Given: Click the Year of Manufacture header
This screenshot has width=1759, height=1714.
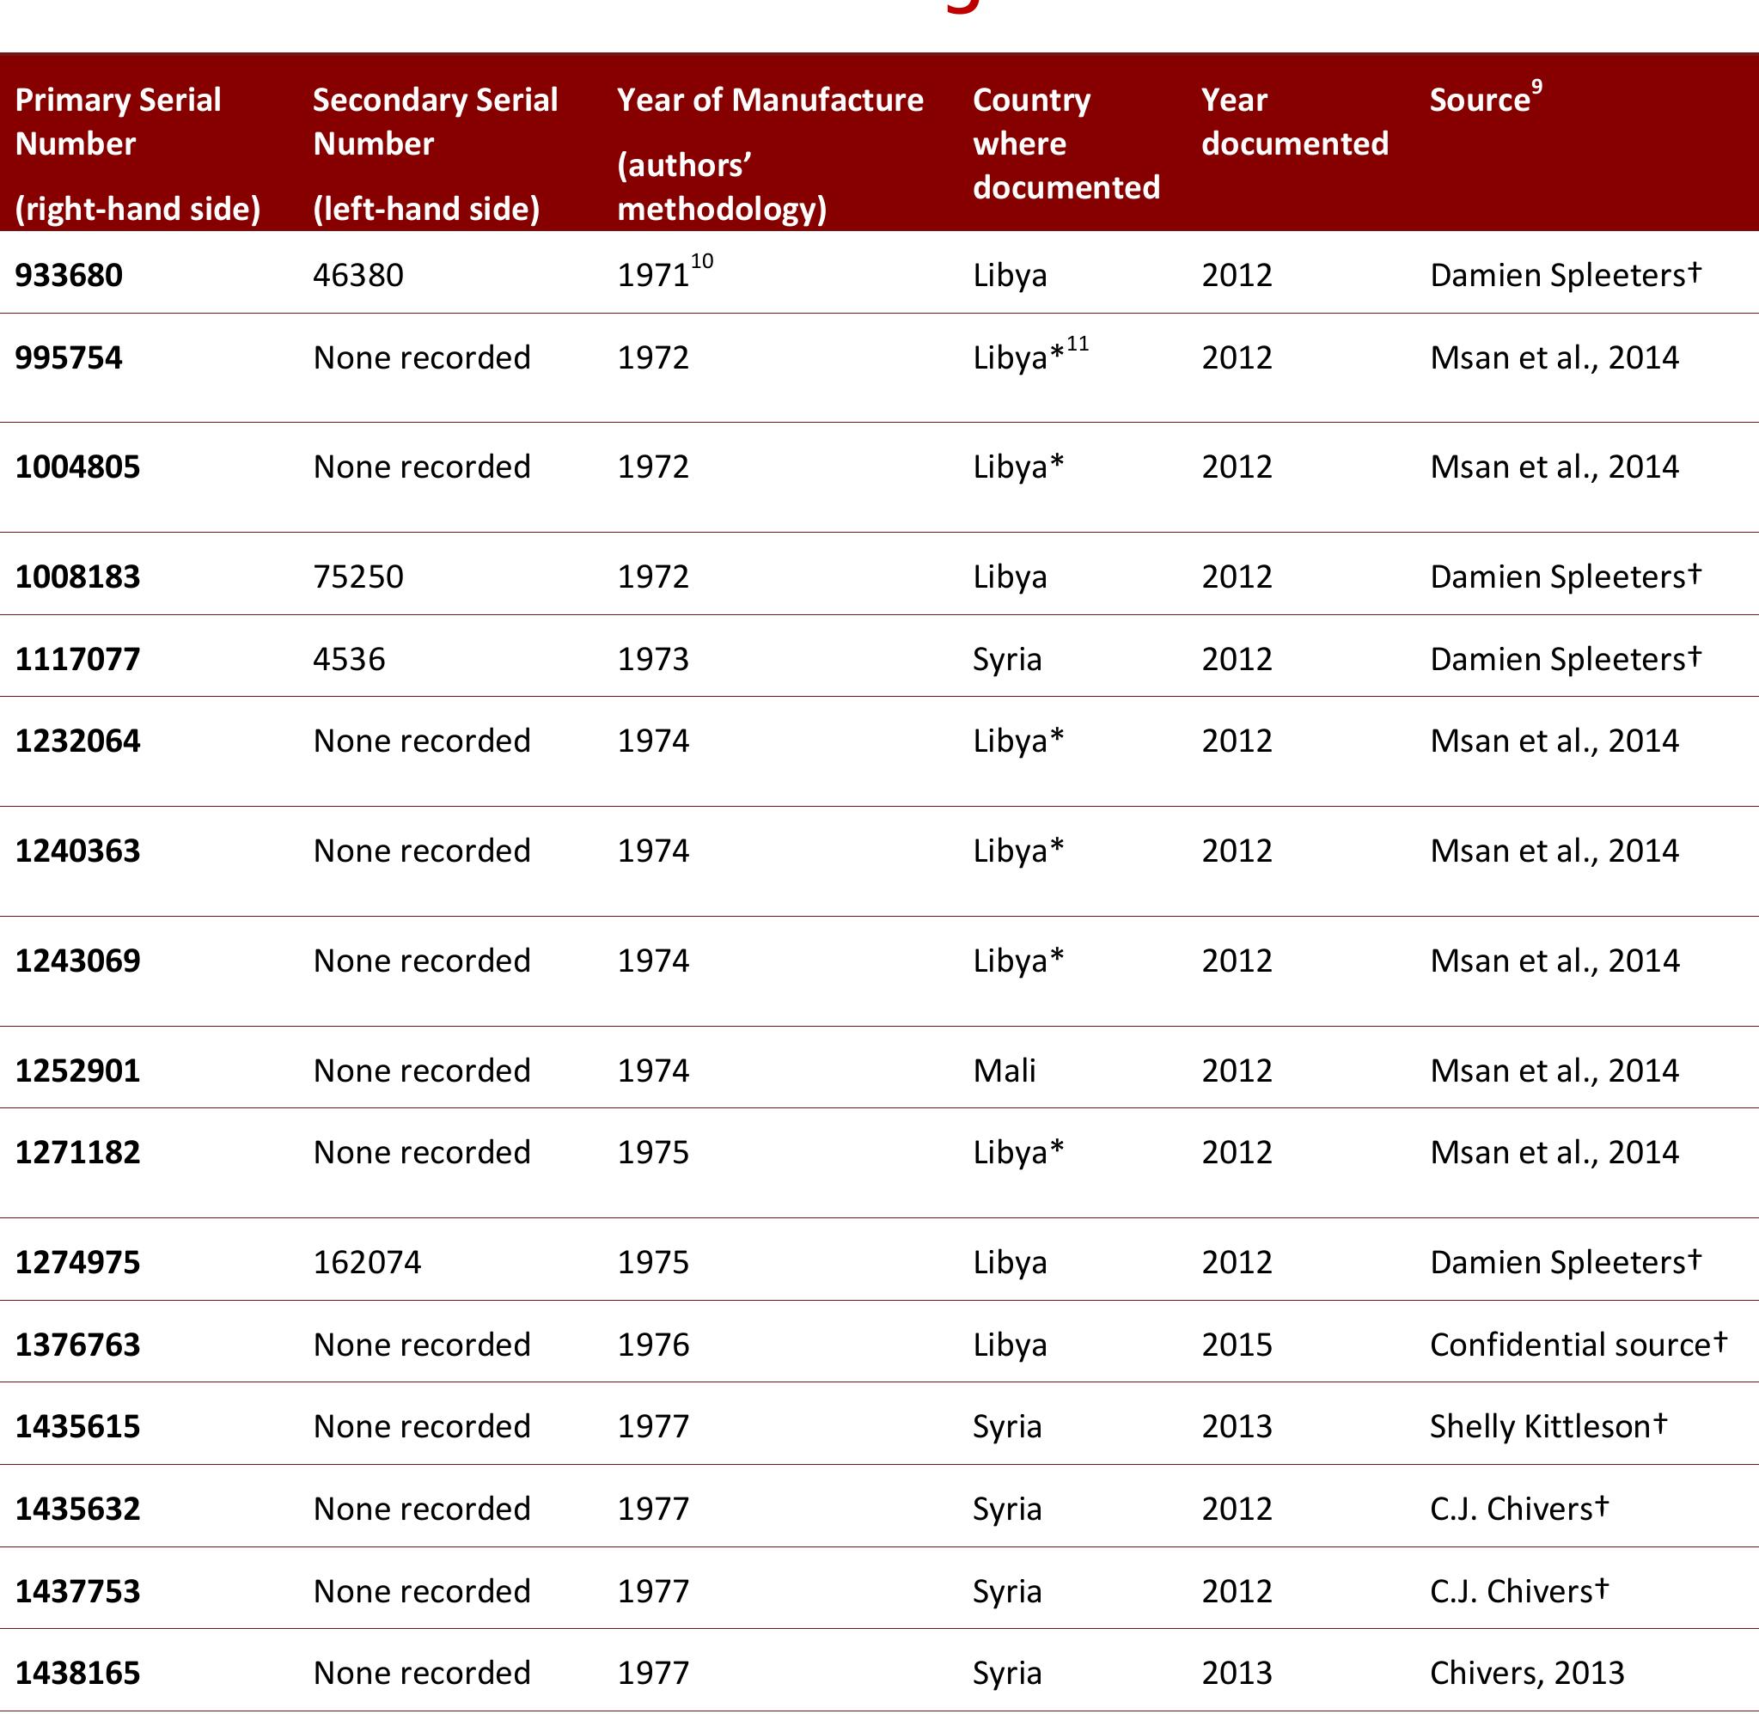Looking at the screenshot, I should click(770, 100).
